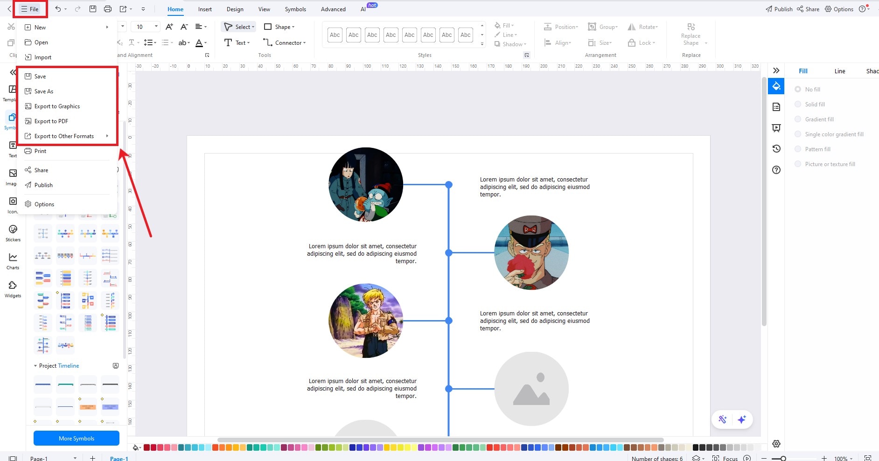Screen dimensions: 879x461
Task: Click the Presentation icon in right sidebar
Action: coord(776,128)
